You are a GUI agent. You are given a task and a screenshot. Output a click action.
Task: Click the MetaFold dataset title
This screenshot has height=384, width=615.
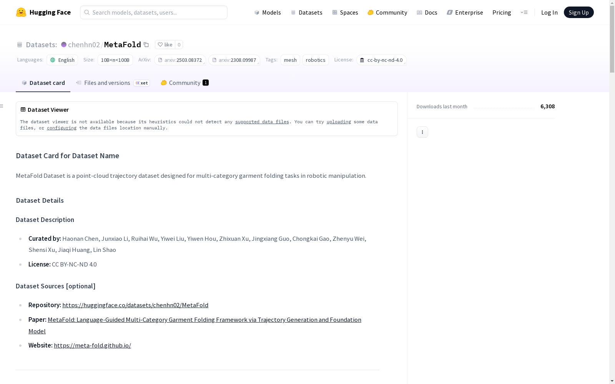tap(123, 45)
